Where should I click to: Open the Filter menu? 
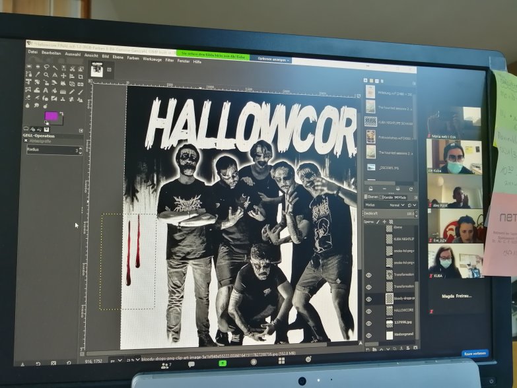(x=170, y=60)
